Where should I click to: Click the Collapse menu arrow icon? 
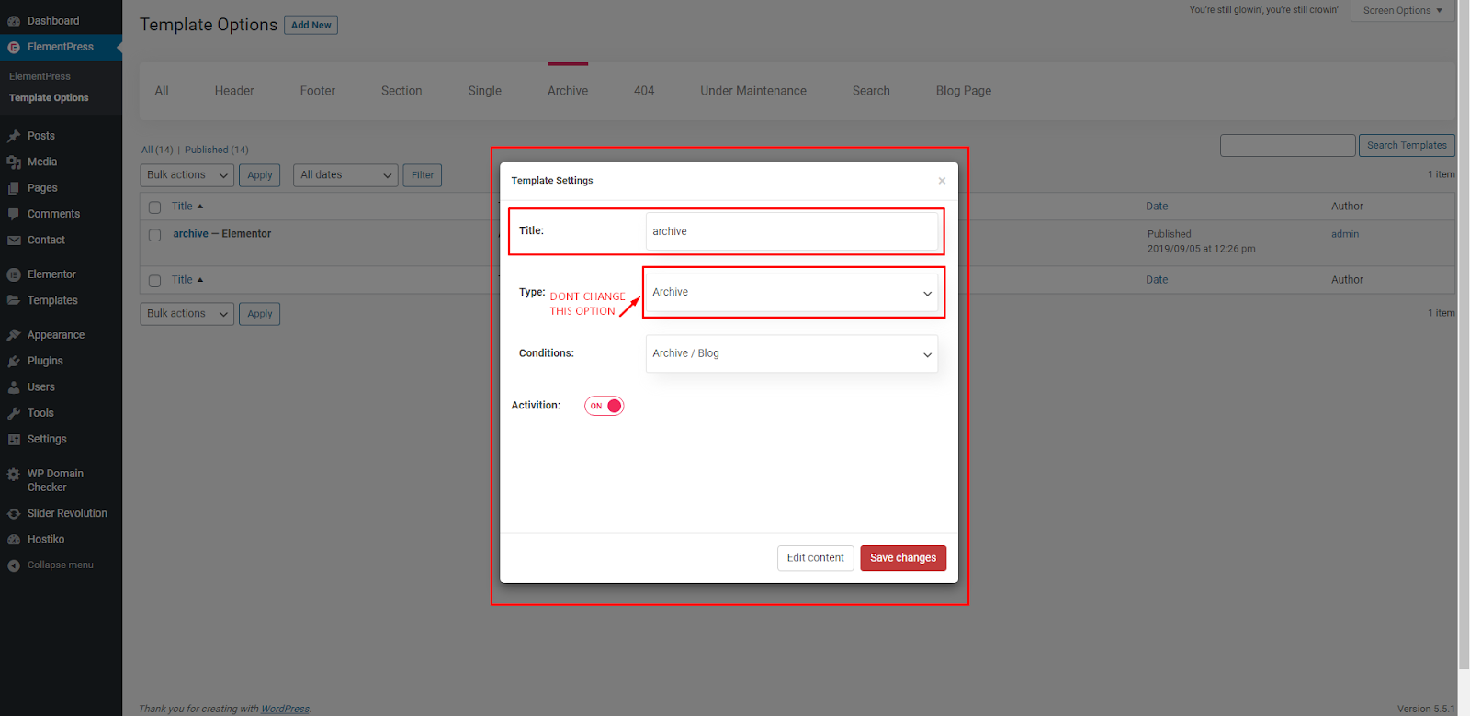pyautogui.click(x=14, y=565)
